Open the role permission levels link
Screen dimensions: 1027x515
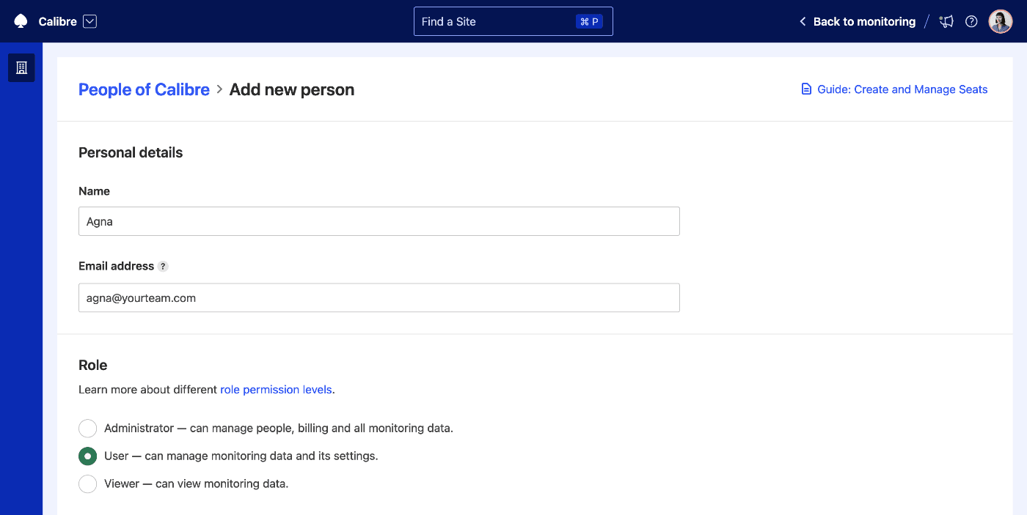(x=276, y=390)
